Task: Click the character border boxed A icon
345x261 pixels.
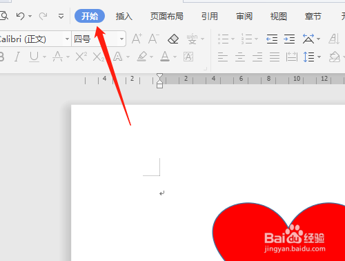Action: (x=188, y=57)
